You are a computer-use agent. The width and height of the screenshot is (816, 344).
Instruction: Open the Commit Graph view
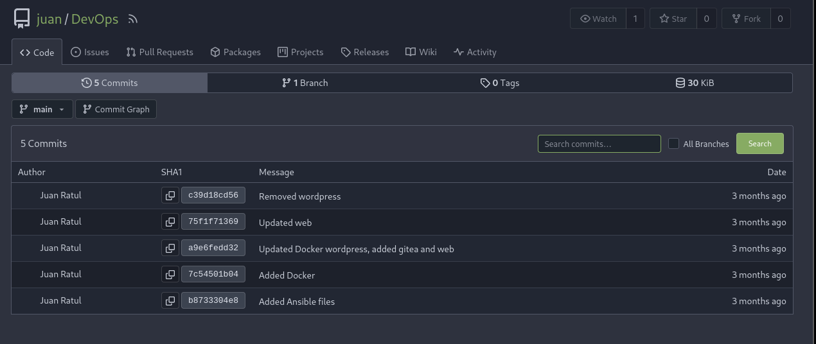click(x=116, y=109)
